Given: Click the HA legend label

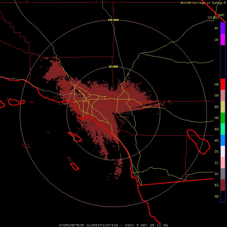Looking at the screenshot, I should 216,84.
